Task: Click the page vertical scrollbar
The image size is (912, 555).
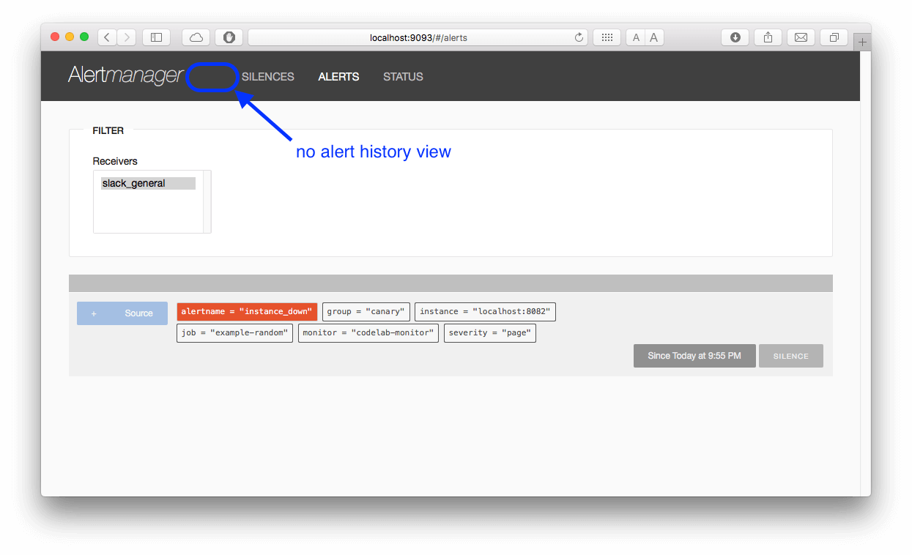Action: click(865, 274)
